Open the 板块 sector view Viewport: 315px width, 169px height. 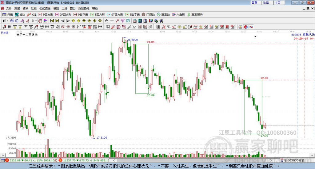click(20, 15)
